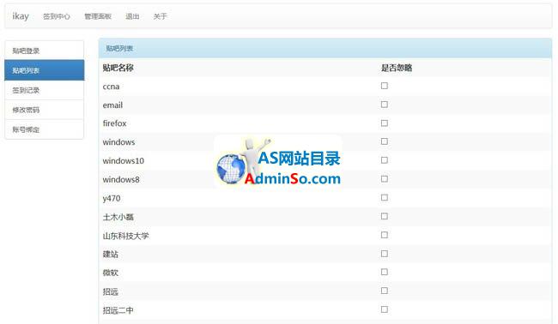This screenshot has height=324, width=558.
Task: Tick the ignore checkbox for 山东科技大学
Action: point(385,235)
